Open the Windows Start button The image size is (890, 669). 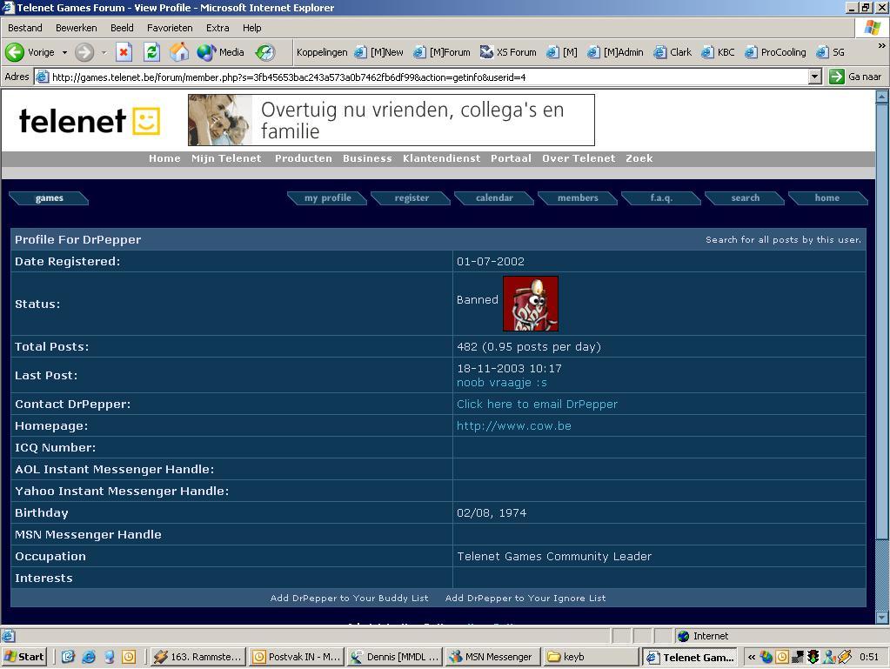tap(23, 657)
